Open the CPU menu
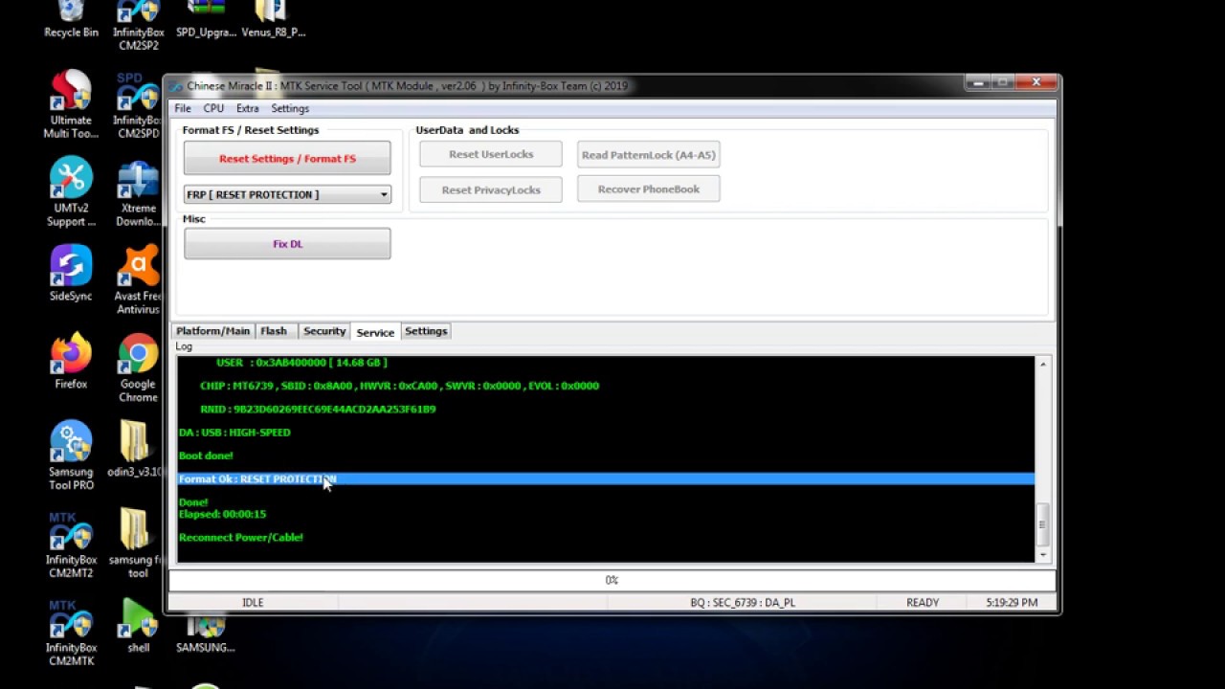Viewport: 1225px width, 689px height. (x=213, y=108)
